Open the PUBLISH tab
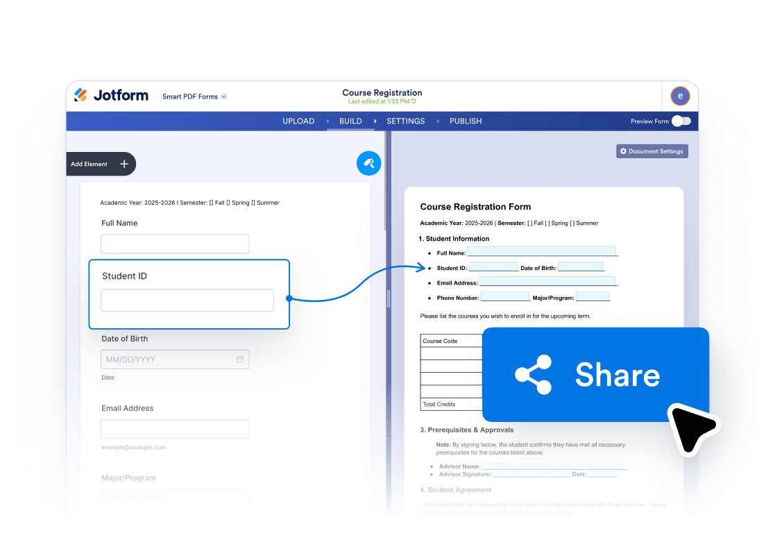The height and width of the screenshot is (533, 766). click(466, 121)
